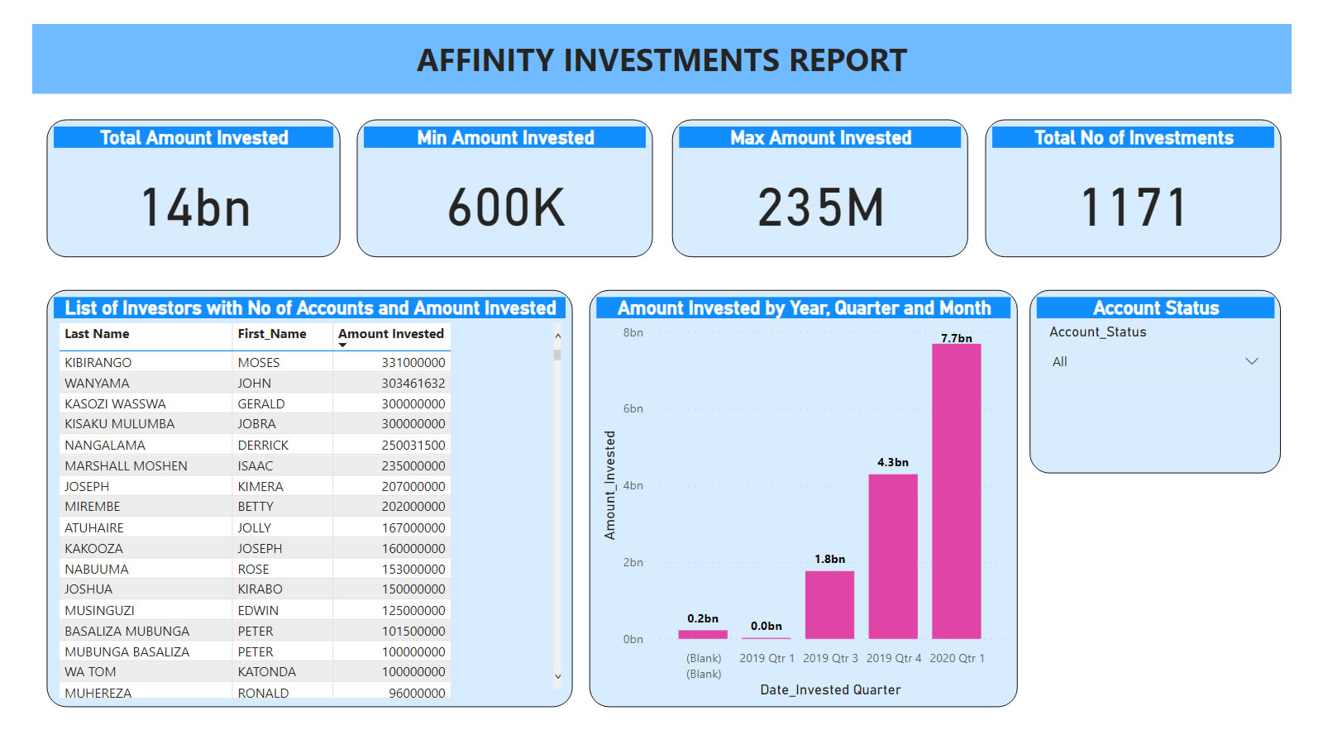The width and height of the screenshot is (1323, 744).
Task: Click the sort arrow under Amount Invested header
Action: click(342, 346)
